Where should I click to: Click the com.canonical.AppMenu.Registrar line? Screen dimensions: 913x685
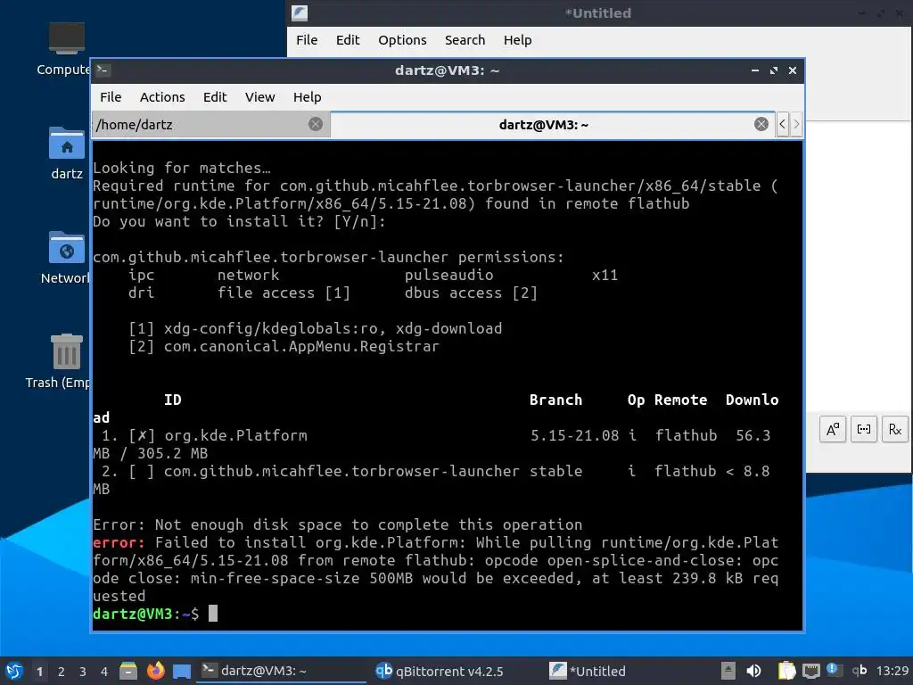pyautogui.click(x=284, y=347)
